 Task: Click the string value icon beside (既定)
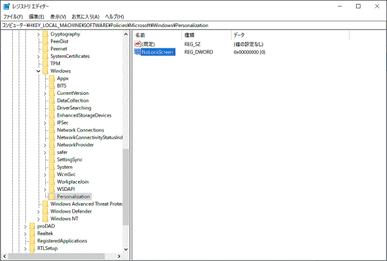(x=137, y=44)
